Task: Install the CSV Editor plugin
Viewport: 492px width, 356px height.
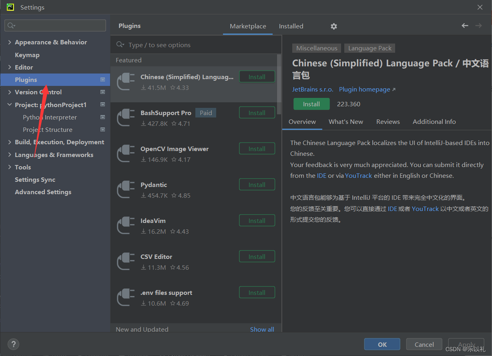Action: point(257,257)
